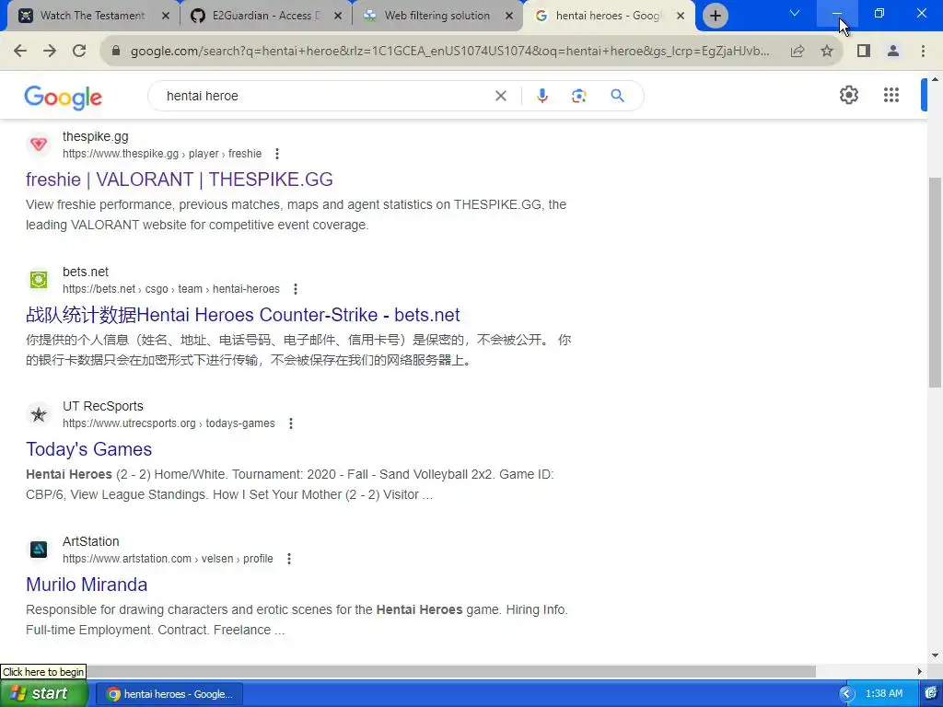Close the Web filtering solution tab
This screenshot has height=707, width=943.
pos(509,16)
